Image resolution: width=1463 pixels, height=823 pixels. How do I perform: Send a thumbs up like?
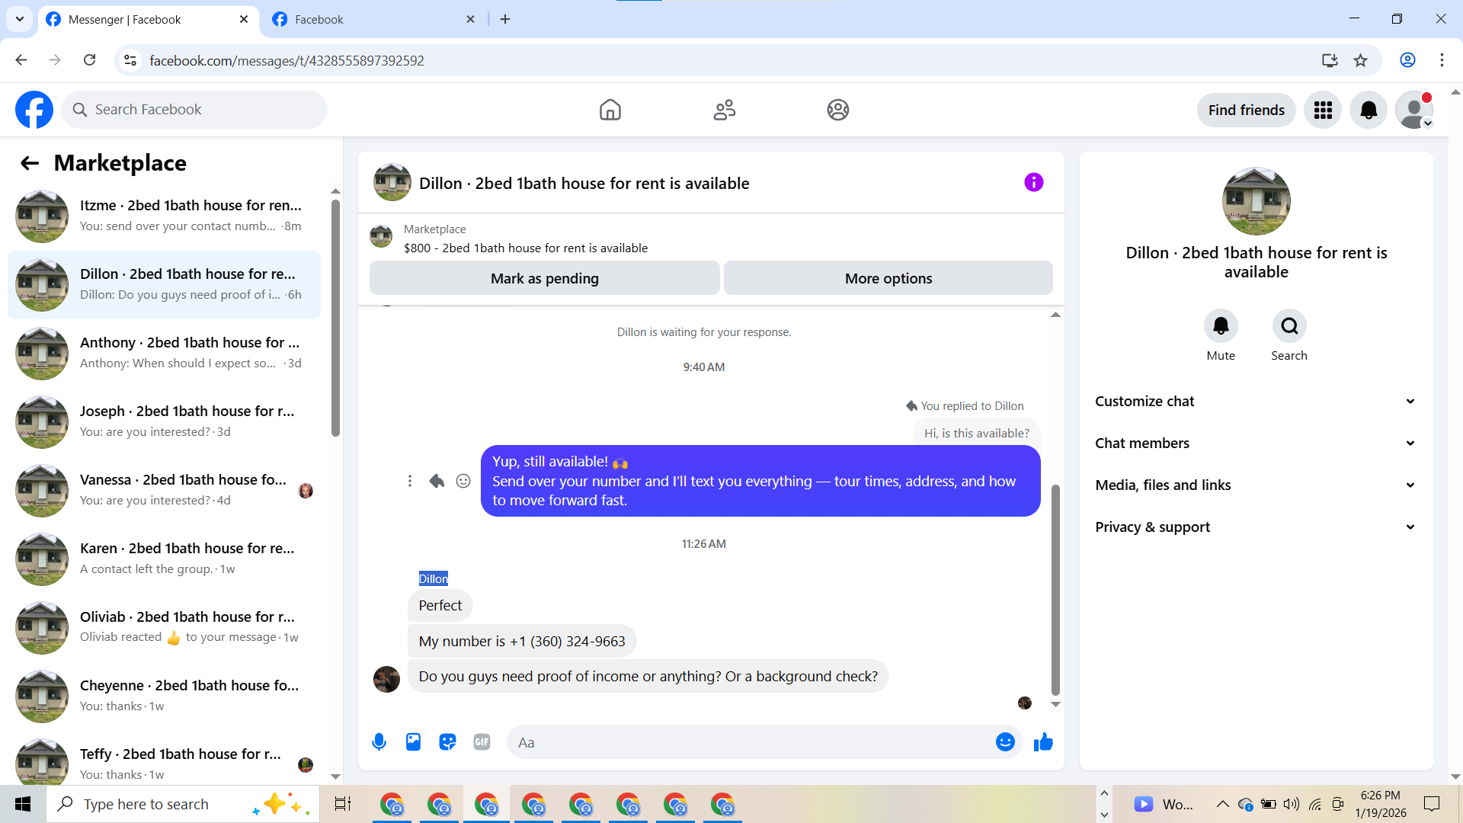(x=1043, y=741)
